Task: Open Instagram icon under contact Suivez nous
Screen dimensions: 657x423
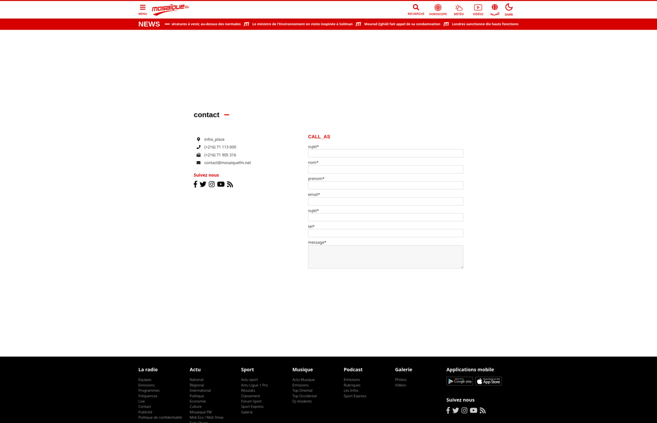Action: (212, 184)
